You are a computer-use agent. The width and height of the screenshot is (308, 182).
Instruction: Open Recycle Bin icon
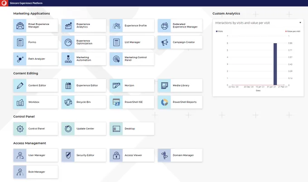point(68,102)
